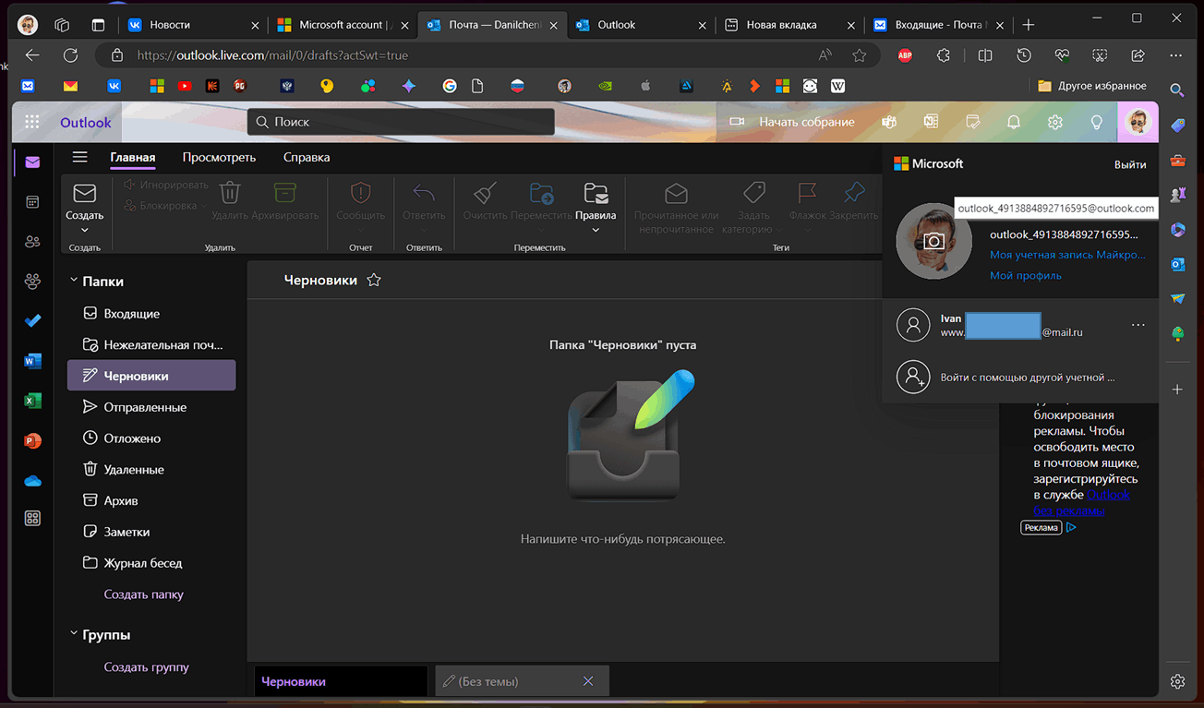Open Edge sidebar settings gear at bottom
1204x708 pixels.
[x=1177, y=681]
